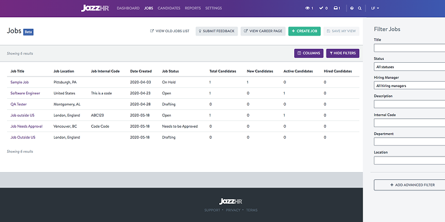Image resolution: width=445 pixels, height=222 pixels.
Task: Sort by Job Status column header
Action: click(x=170, y=72)
